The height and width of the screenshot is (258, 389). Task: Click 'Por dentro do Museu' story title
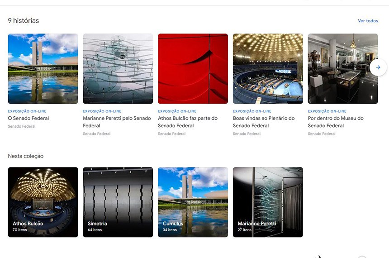[x=336, y=122]
